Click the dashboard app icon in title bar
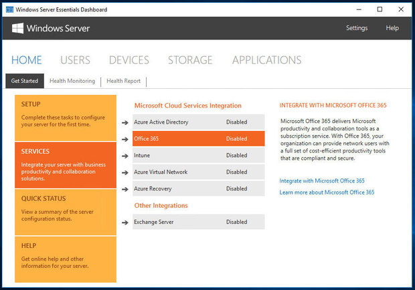Image resolution: width=415 pixels, height=290 pixels. coord(9,9)
